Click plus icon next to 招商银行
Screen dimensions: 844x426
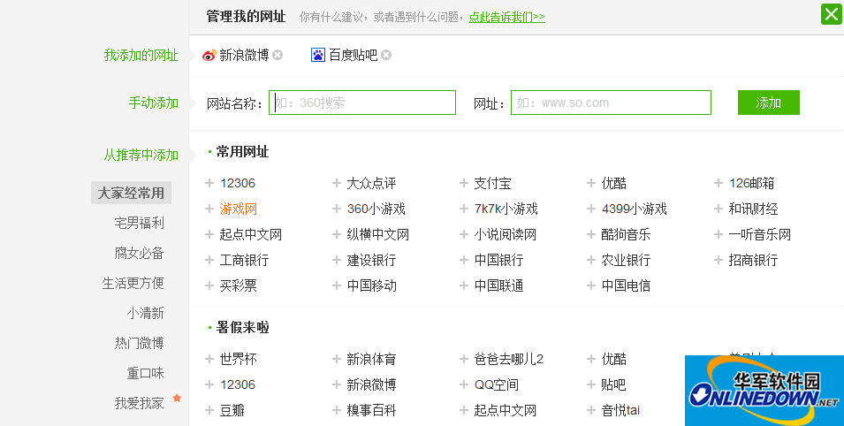coord(718,260)
